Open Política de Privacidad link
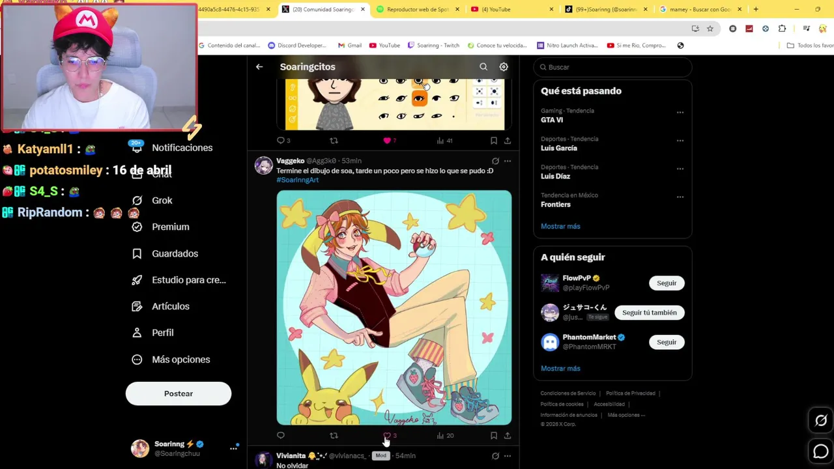The width and height of the screenshot is (834, 469). pos(631,393)
